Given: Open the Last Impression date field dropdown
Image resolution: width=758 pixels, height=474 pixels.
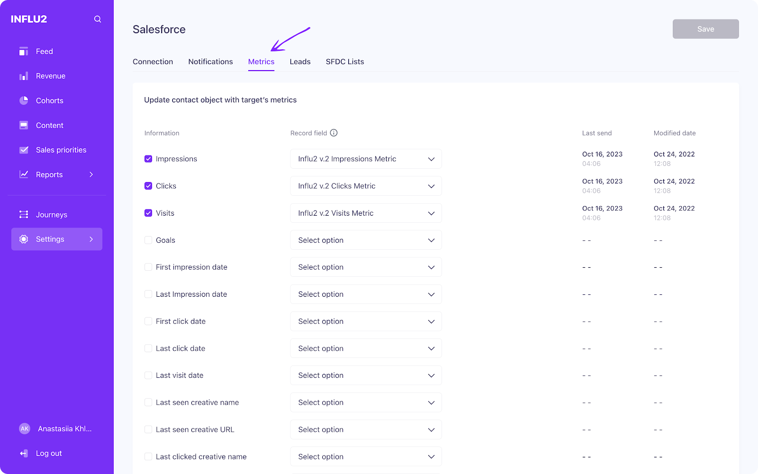Looking at the screenshot, I should tap(366, 294).
